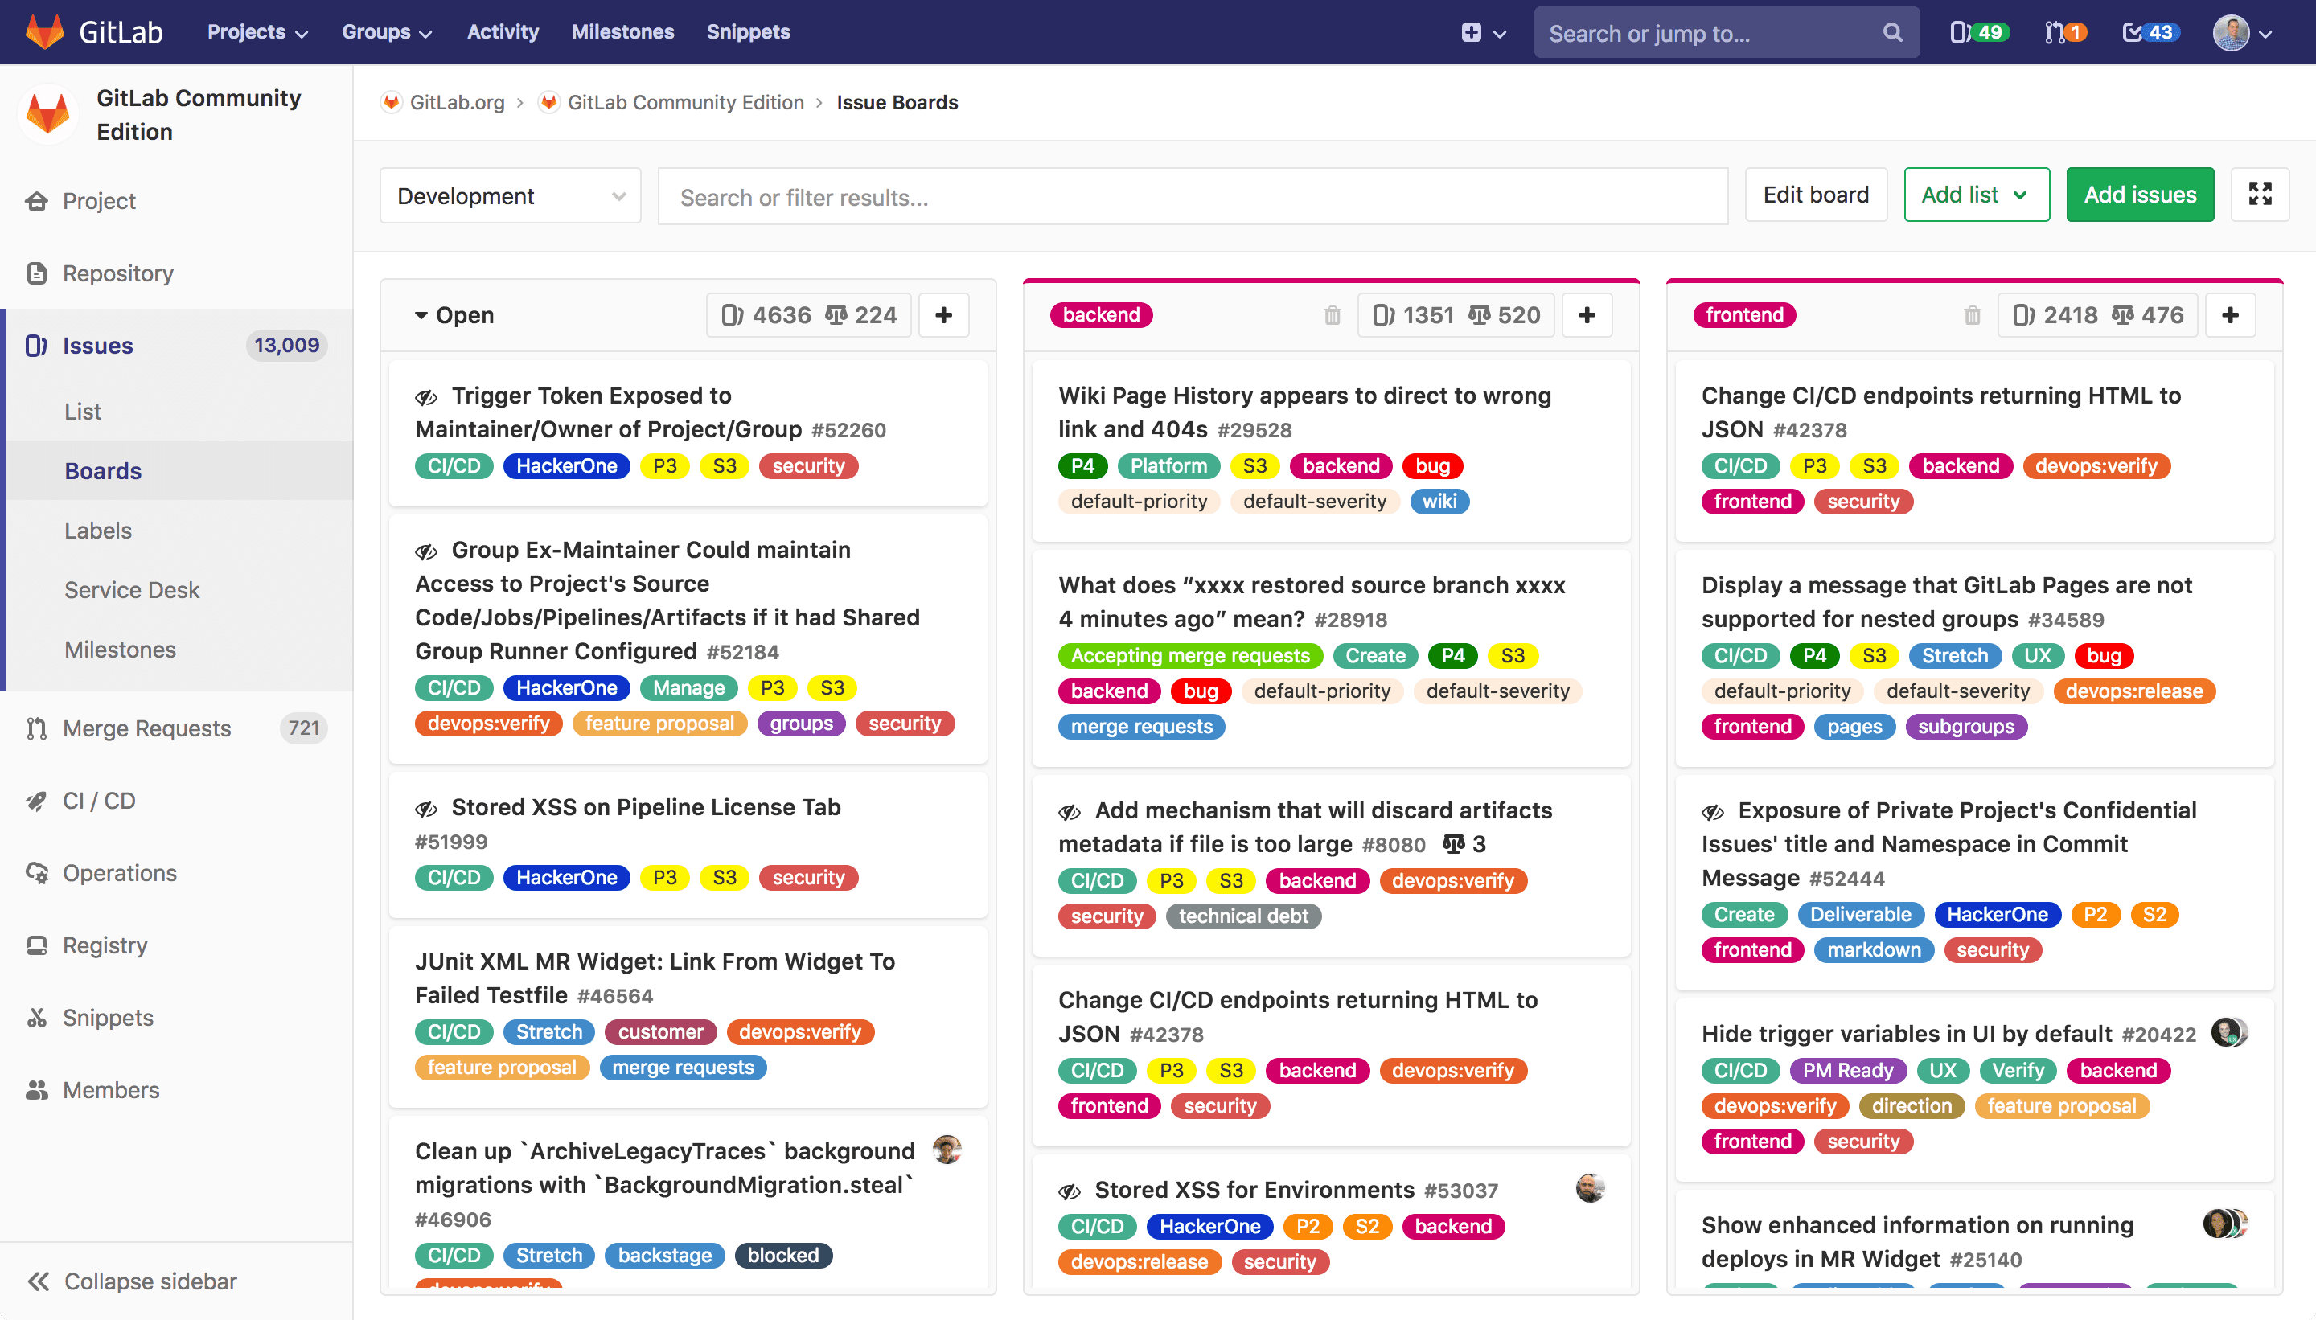
Task: Open CI / CD from the sidebar
Action: [x=98, y=801]
